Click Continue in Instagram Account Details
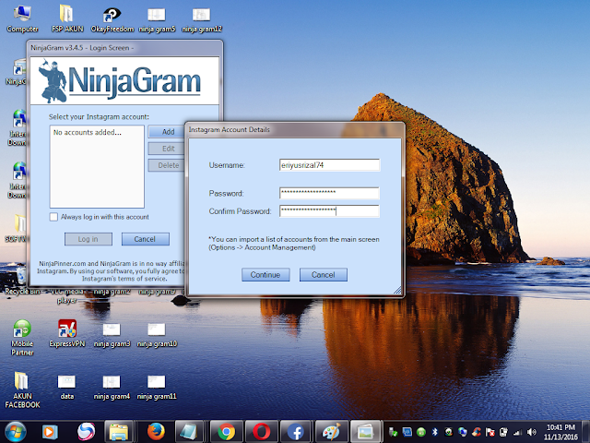Screen dimensions: 590x443 tap(265, 275)
